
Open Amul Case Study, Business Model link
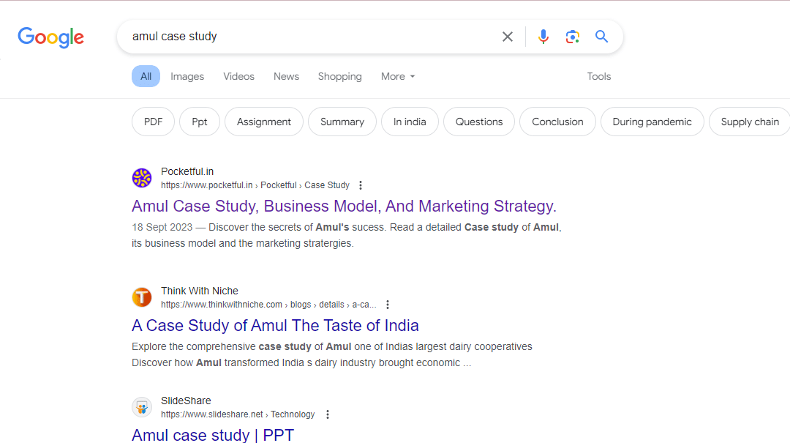[344, 206]
